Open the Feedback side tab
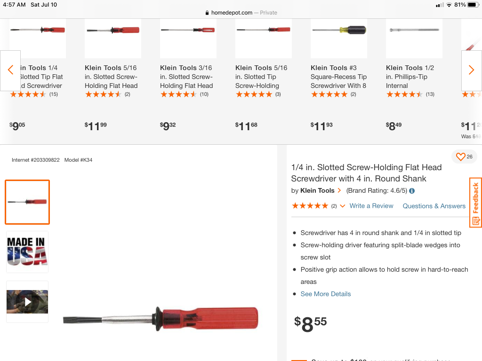Image resolution: width=482 pixels, height=361 pixels. click(x=475, y=203)
